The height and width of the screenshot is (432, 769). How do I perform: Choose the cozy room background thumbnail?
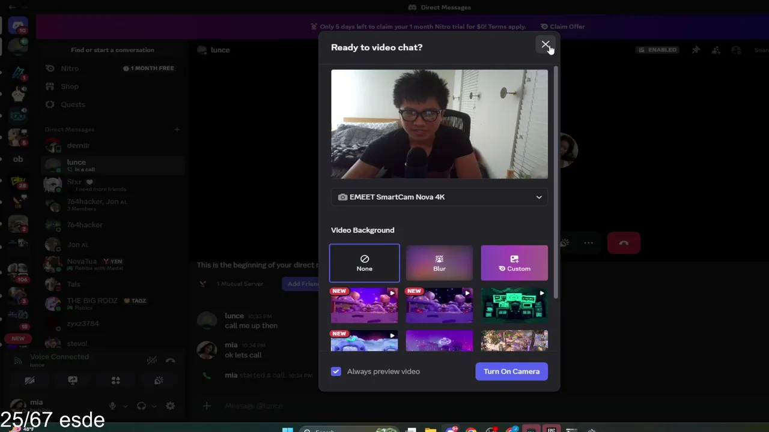pyautogui.click(x=514, y=341)
